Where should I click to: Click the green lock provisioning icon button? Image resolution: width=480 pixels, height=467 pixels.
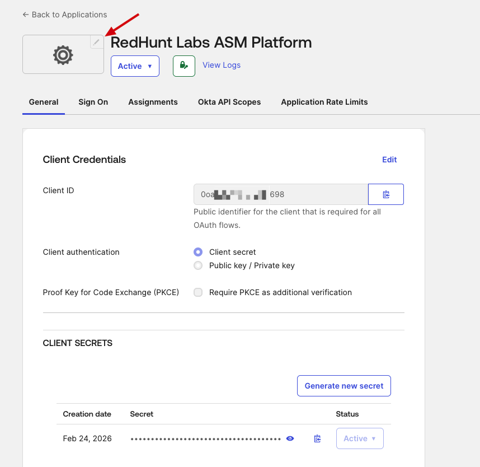(183, 66)
